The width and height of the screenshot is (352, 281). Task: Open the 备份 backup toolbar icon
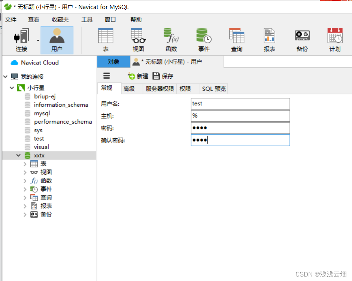(302, 40)
